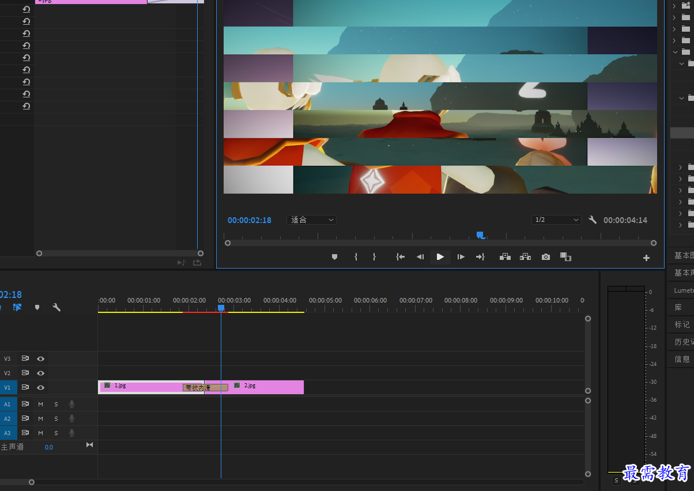
Task: Target the A3 track header
Action: [x=7, y=433]
